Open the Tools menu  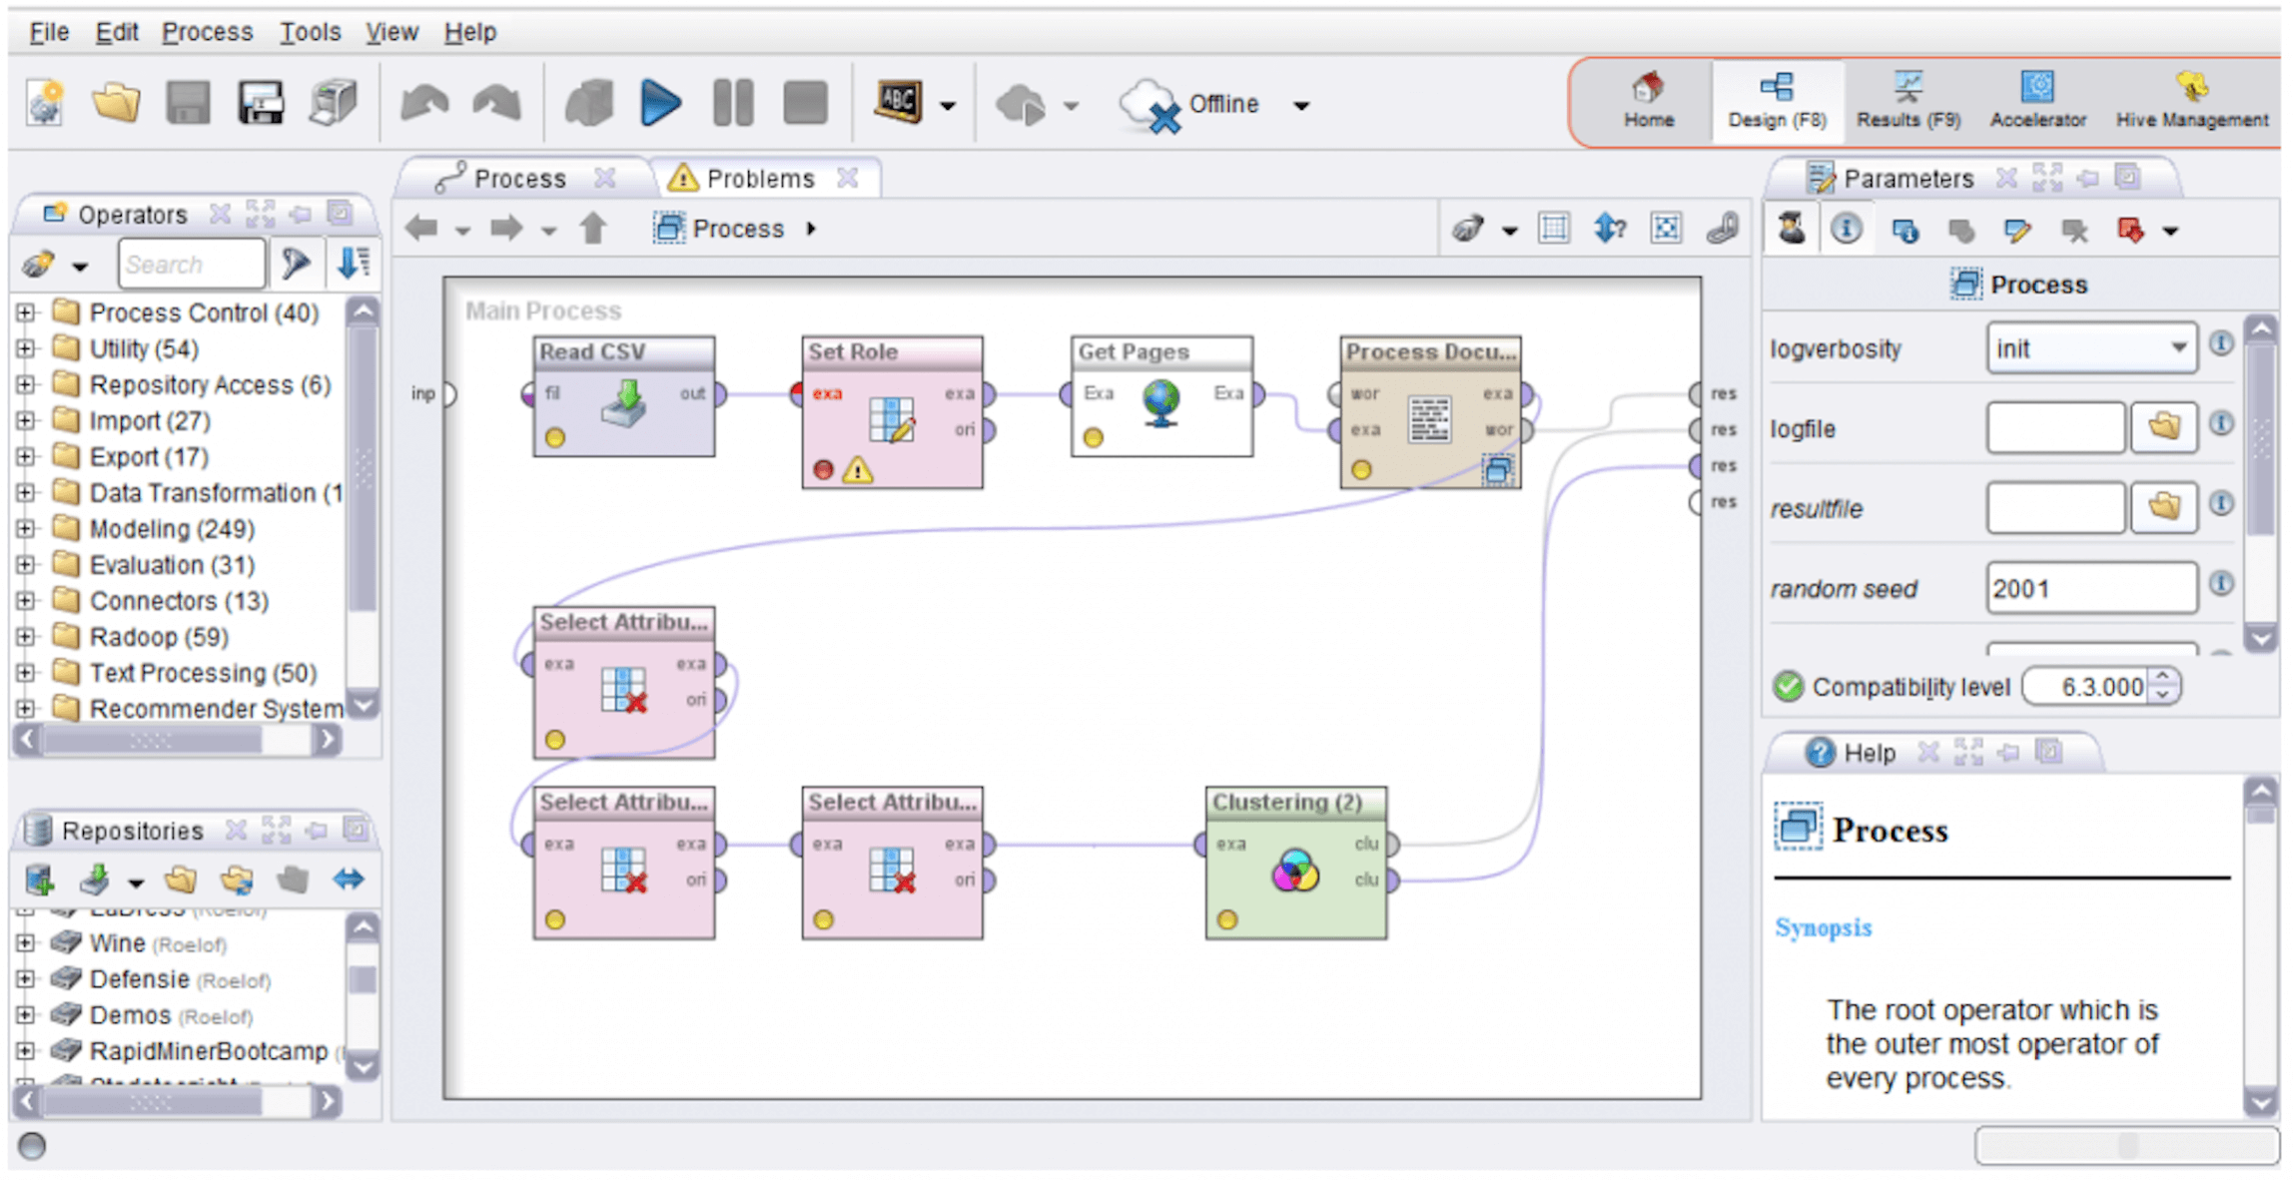pyautogui.click(x=310, y=32)
